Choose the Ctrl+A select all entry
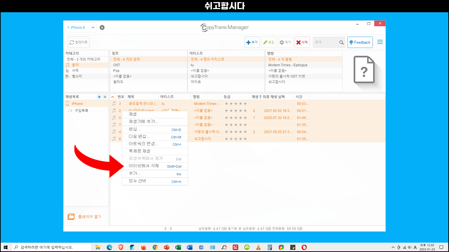The height and width of the screenshot is (252, 449). click(155, 181)
